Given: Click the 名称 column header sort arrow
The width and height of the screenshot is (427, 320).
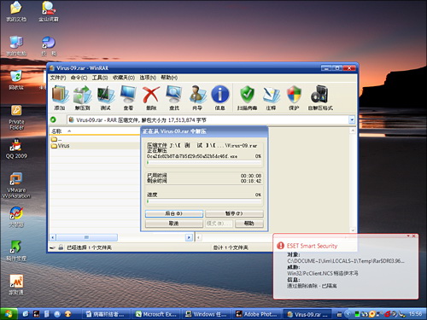Looking at the screenshot, I should coord(69,131).
